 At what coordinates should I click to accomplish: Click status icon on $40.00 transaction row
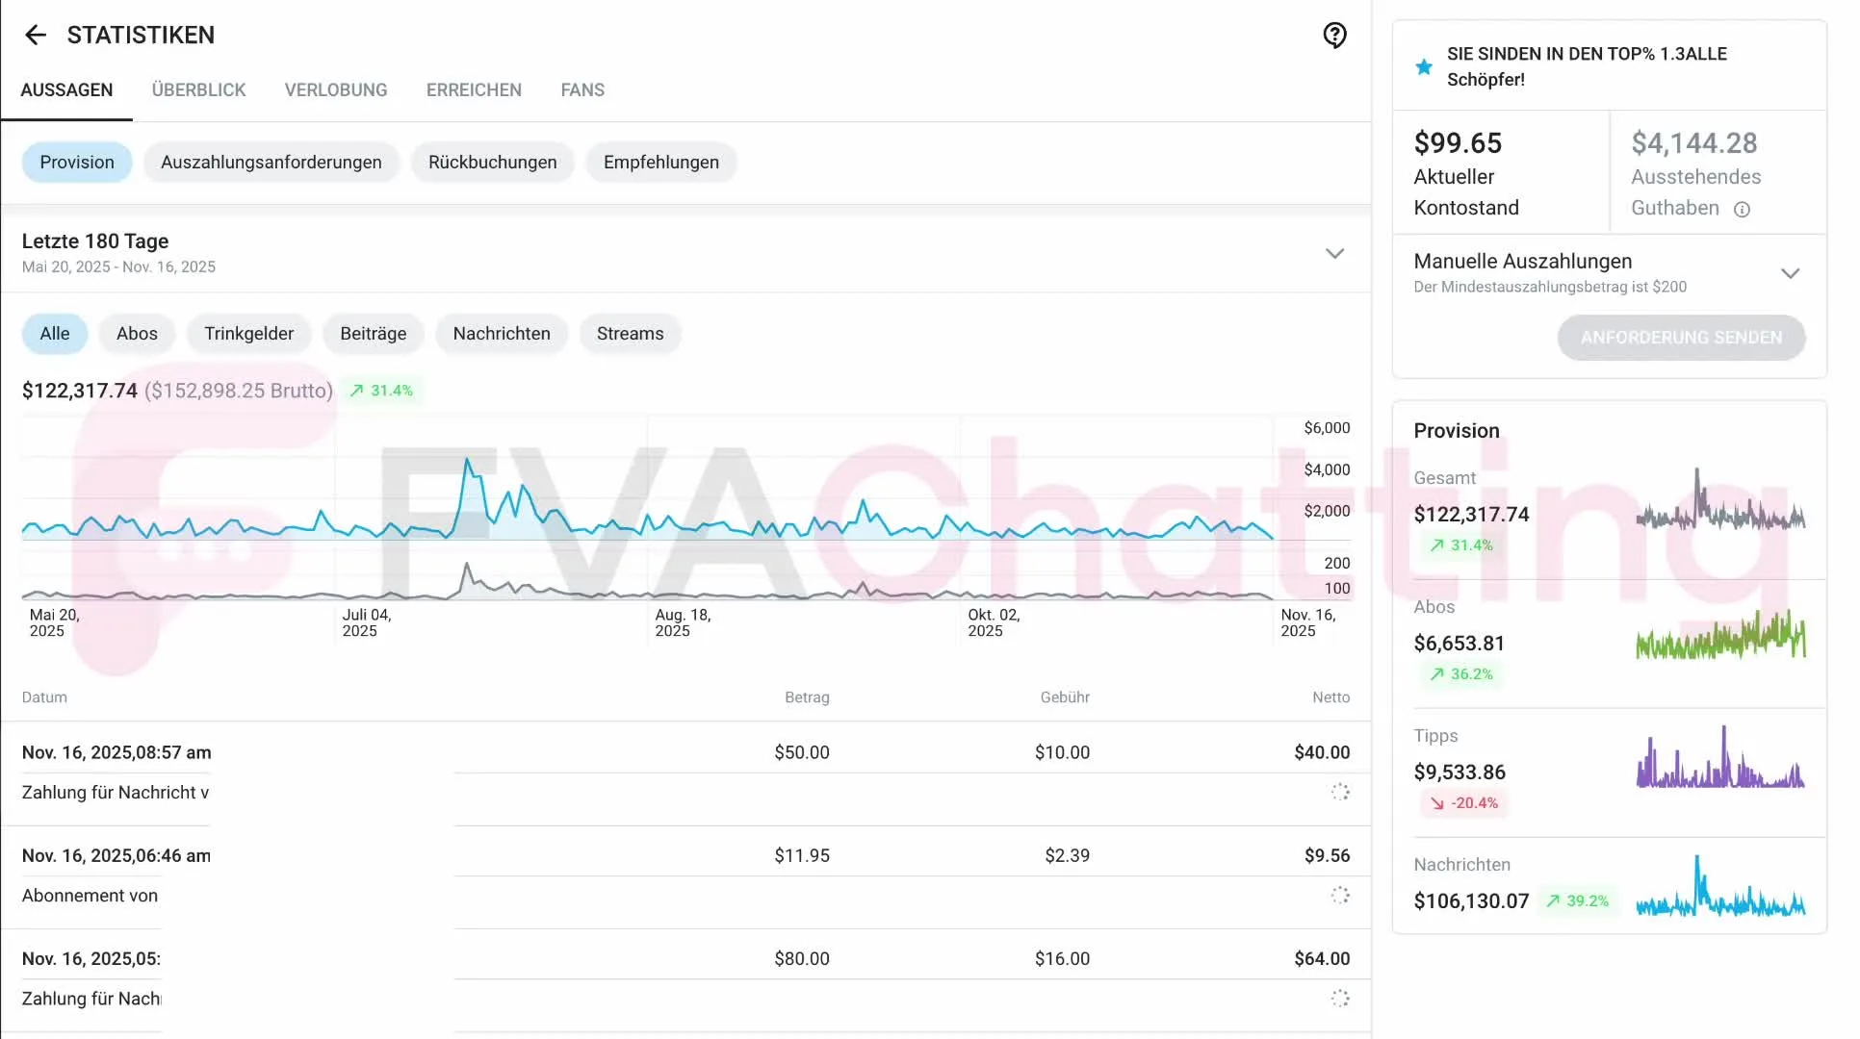click(1340, 792)
